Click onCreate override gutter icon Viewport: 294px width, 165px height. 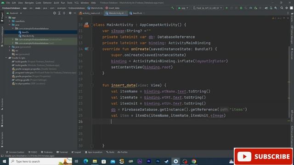[x=86, y=49]
